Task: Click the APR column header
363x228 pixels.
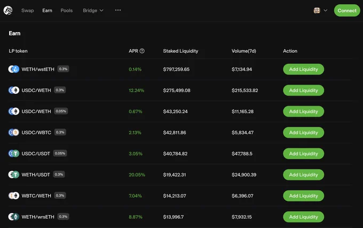Action: (x=133, y=51)
